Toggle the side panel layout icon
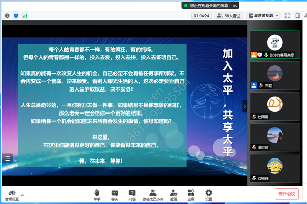Viewport: 307px width, 204px height. pos(298,16)
